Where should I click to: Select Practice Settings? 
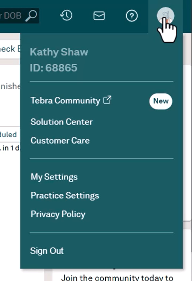click(65, 195)
